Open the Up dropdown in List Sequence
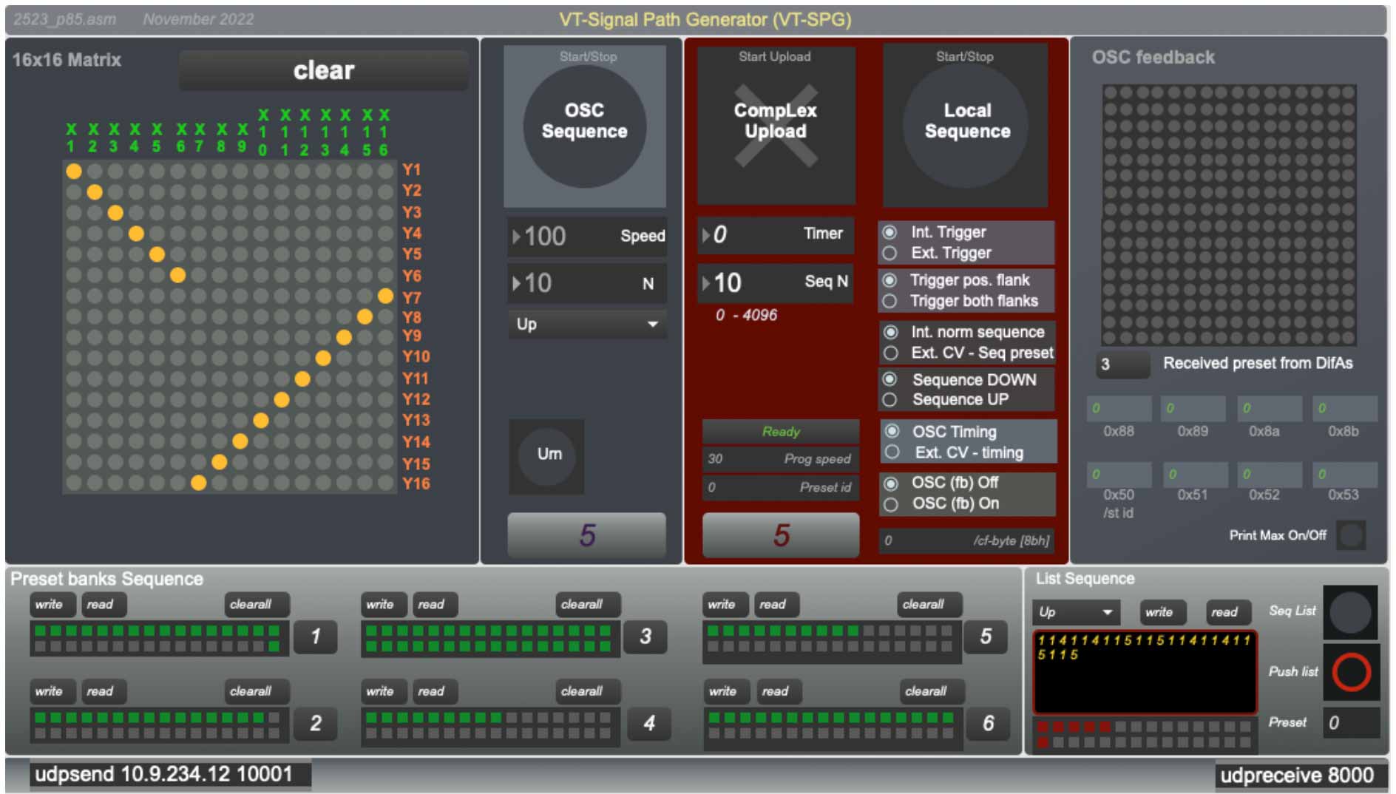This screenshot has width=1396, height=794. click(1077, 612)
